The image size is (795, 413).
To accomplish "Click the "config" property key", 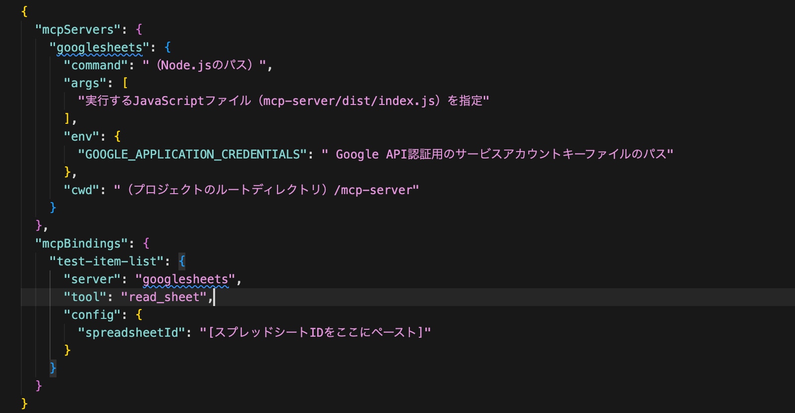I will (x=92, y=315).
